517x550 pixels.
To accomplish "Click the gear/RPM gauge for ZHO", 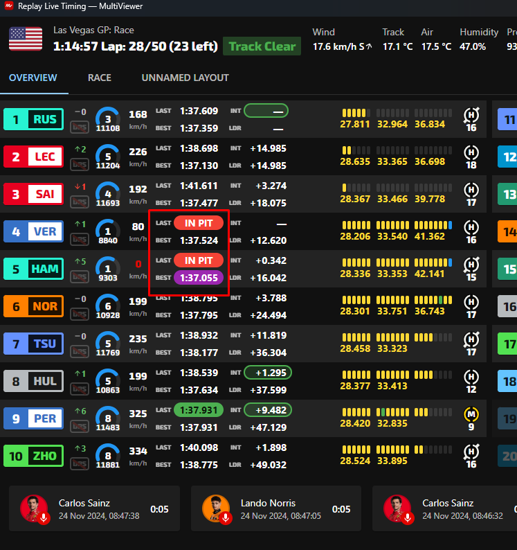I will pos(108,456).
